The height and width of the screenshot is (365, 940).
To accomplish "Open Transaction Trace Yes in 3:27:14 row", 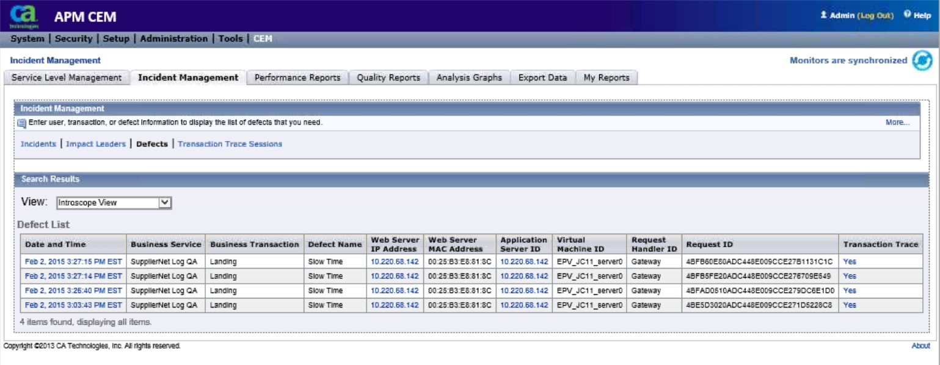I will click(850, 276).
